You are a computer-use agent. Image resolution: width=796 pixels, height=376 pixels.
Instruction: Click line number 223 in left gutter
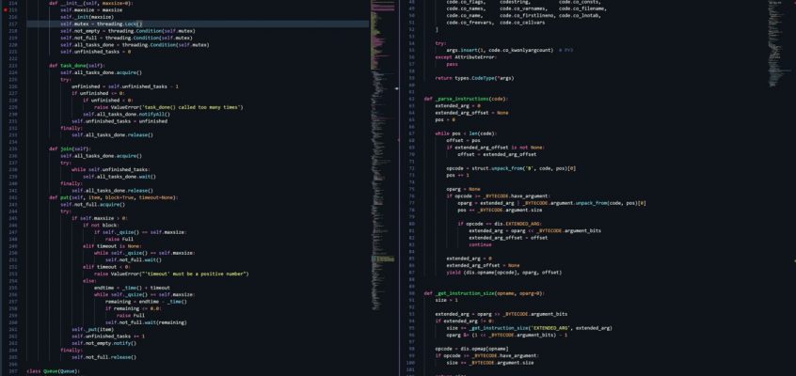coord(13,66)
